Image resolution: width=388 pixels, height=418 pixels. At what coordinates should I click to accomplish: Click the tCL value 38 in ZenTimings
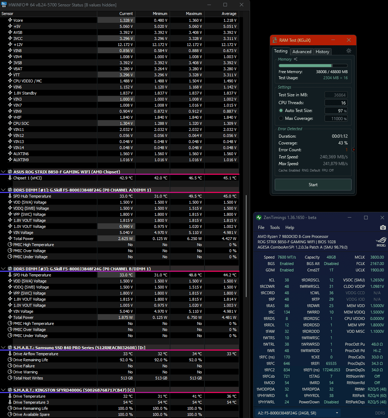[x=286, y=280]
